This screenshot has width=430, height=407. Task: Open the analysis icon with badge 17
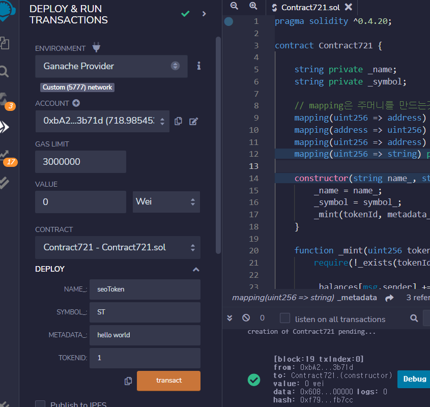[5, 155]
